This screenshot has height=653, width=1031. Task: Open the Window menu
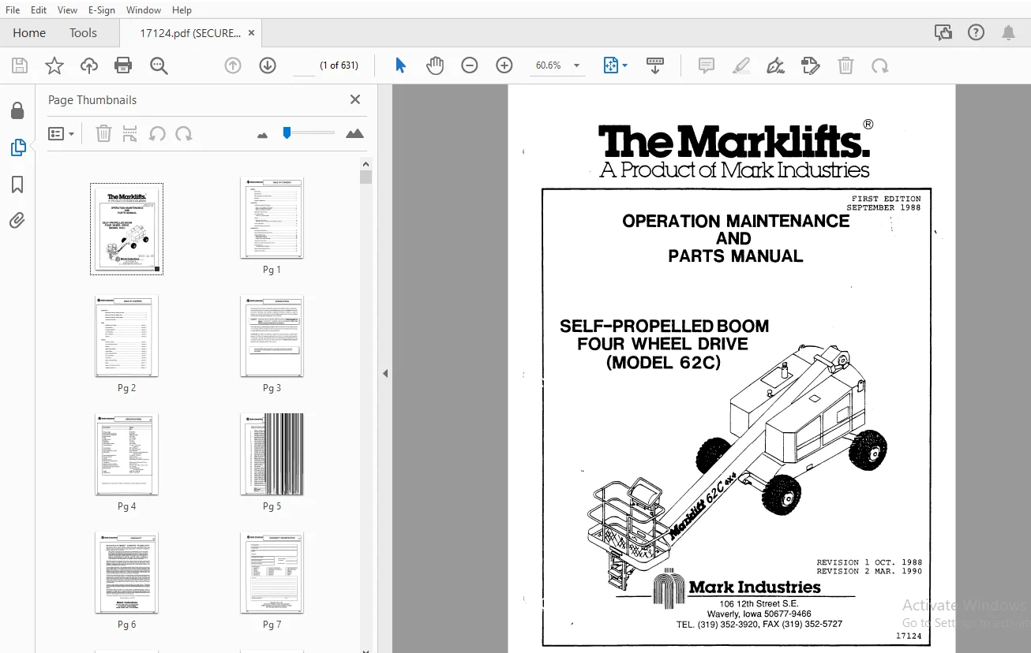pyautogui.click(x=144, y=9)
